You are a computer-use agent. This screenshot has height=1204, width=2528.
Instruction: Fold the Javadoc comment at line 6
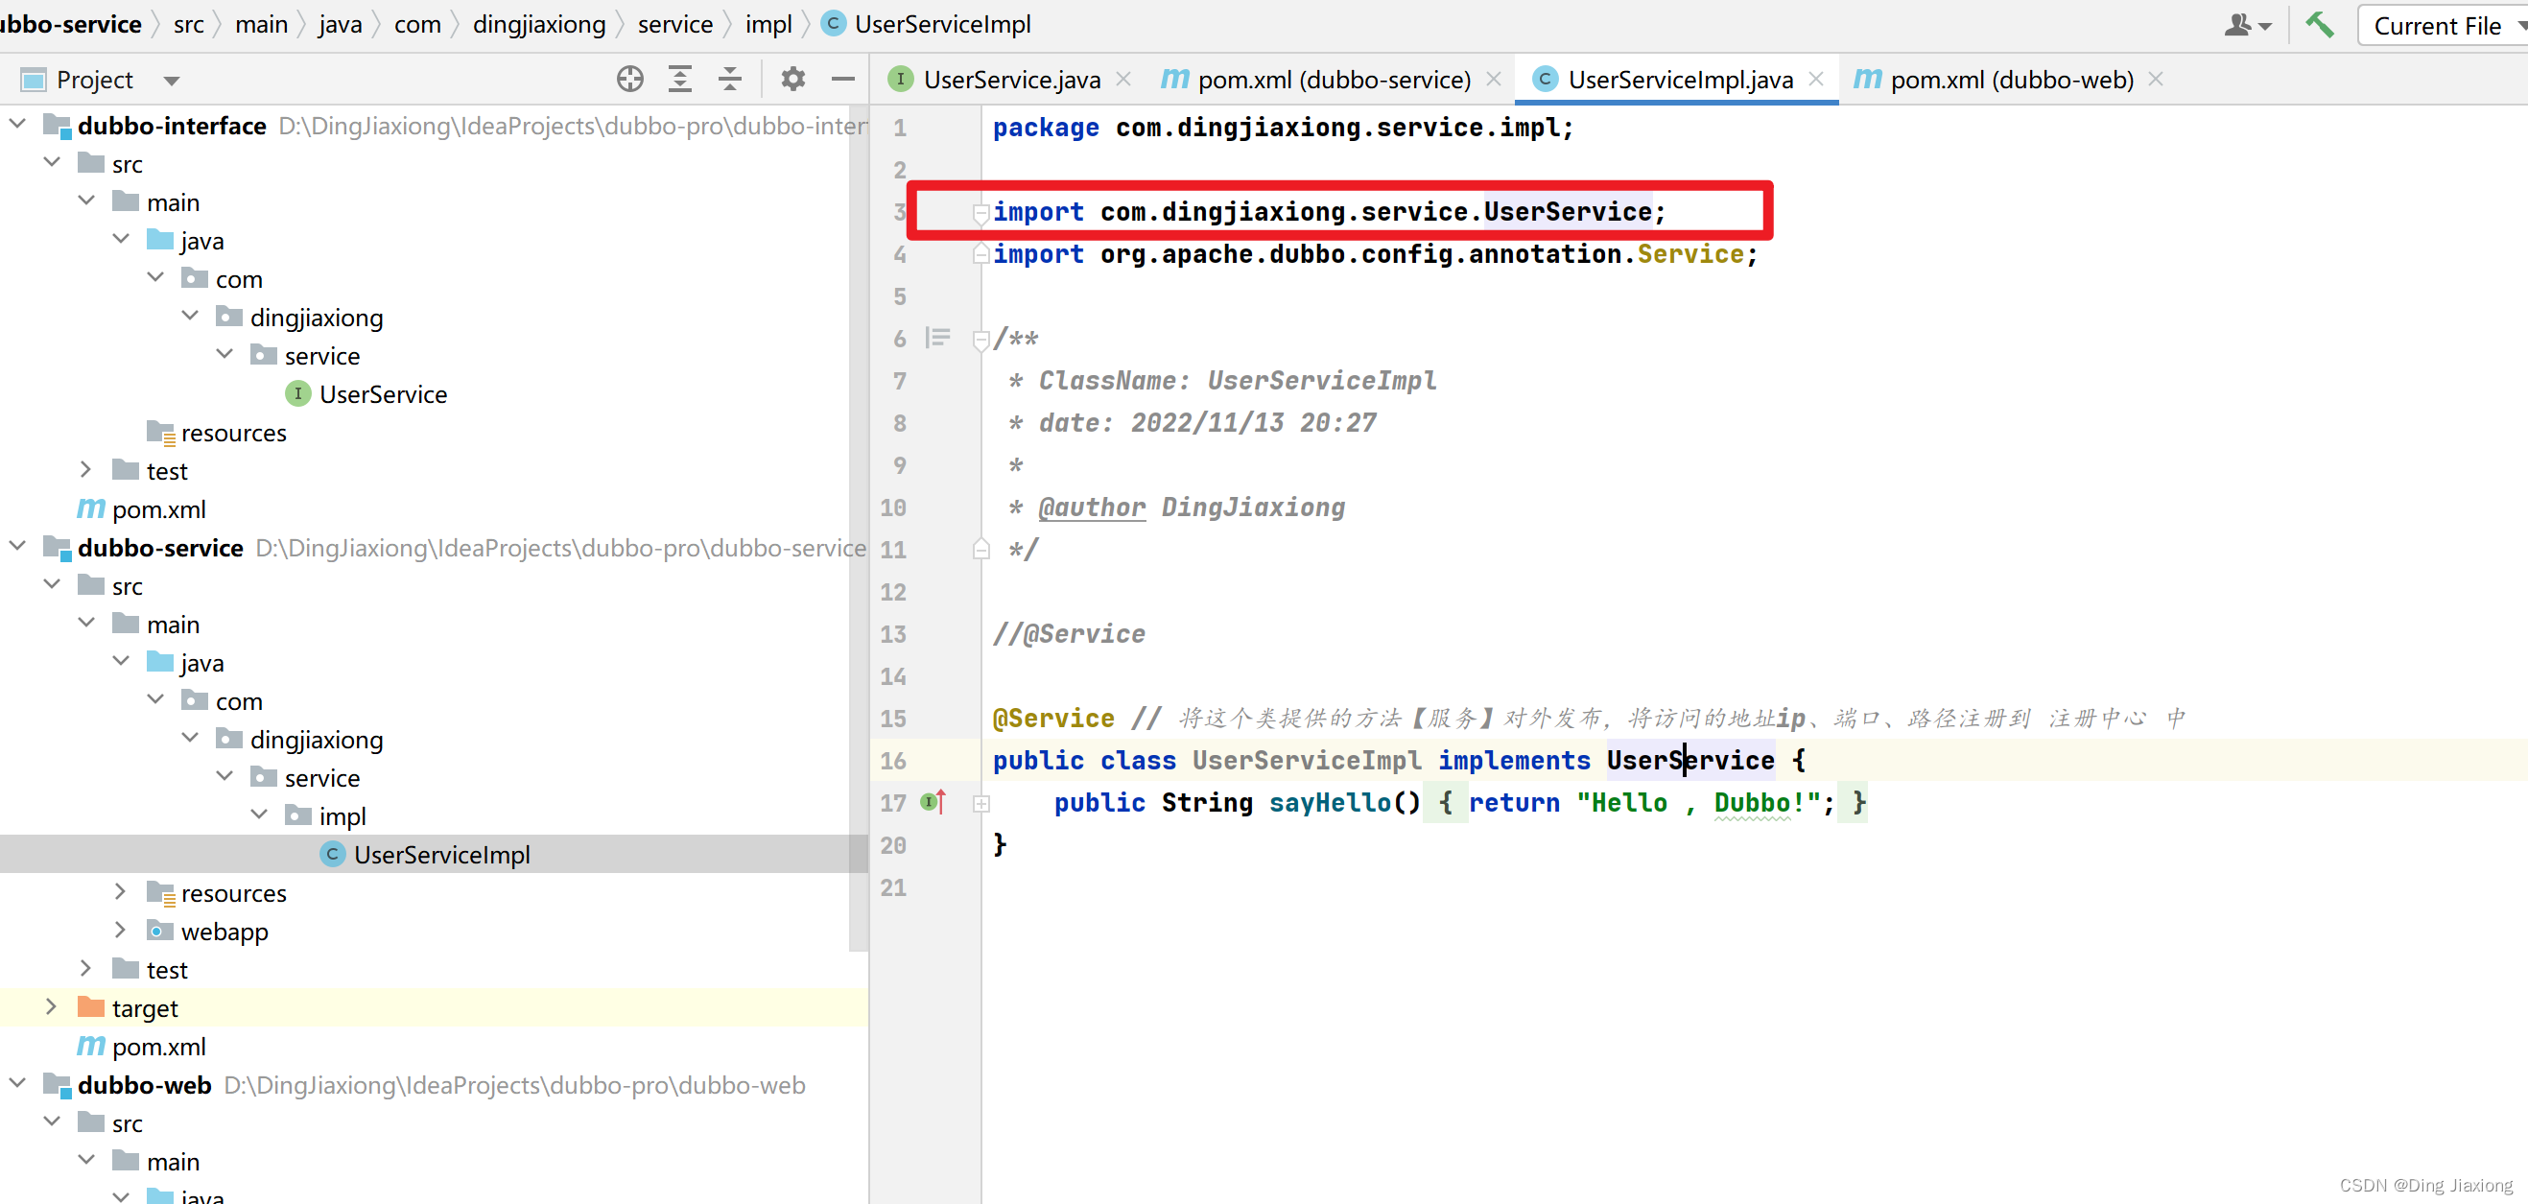[x=980, y=340]
